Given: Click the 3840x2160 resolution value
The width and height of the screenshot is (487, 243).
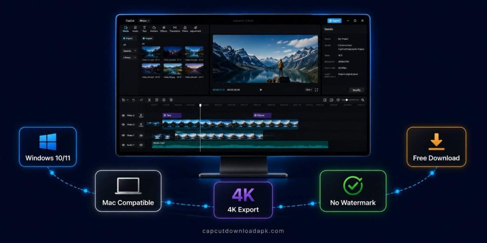Looking at the screenshot, I should pos(344,62).
